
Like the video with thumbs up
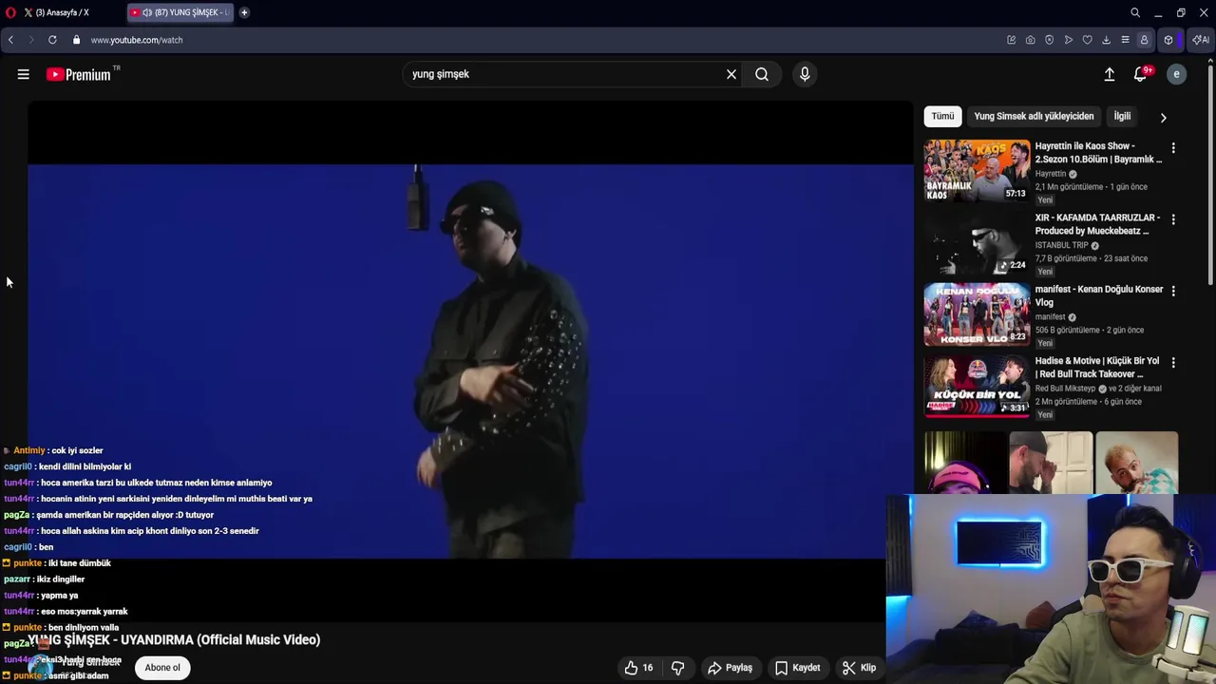point(638,668)
